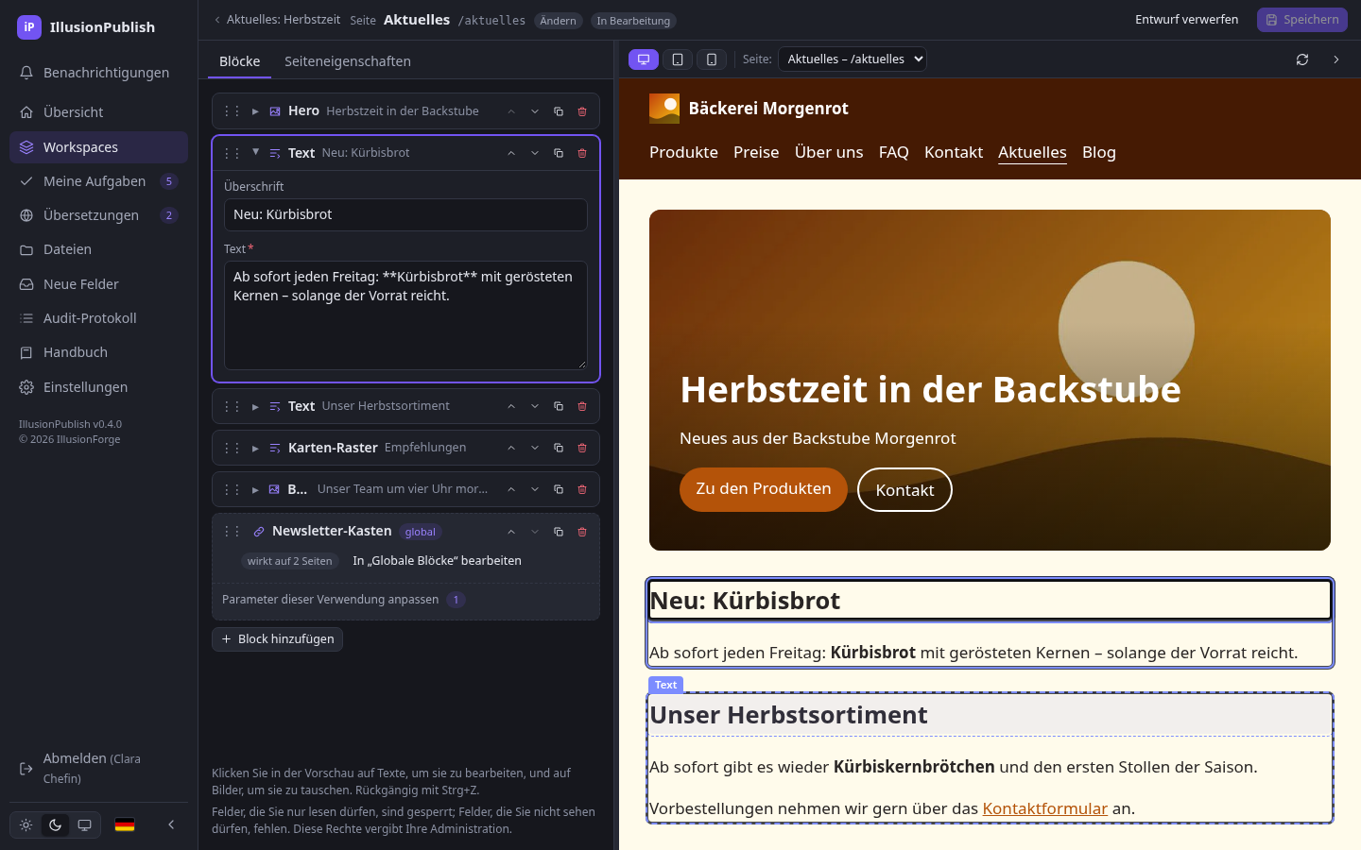The image size is (1361, 850).
Task: Go back to Aktuelles: Herbstzeit
Action: [277, 20]
